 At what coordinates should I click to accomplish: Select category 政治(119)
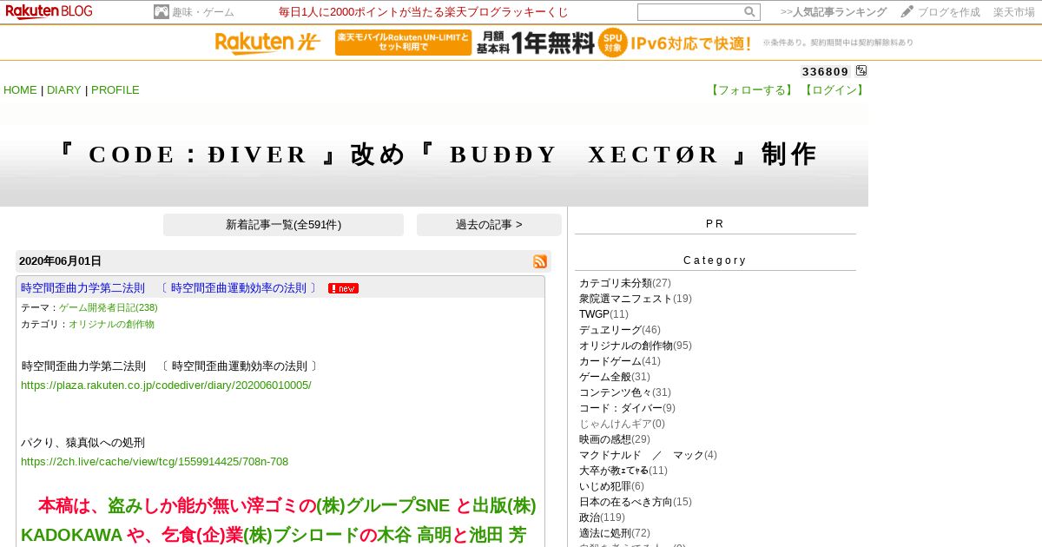[602, 517]
